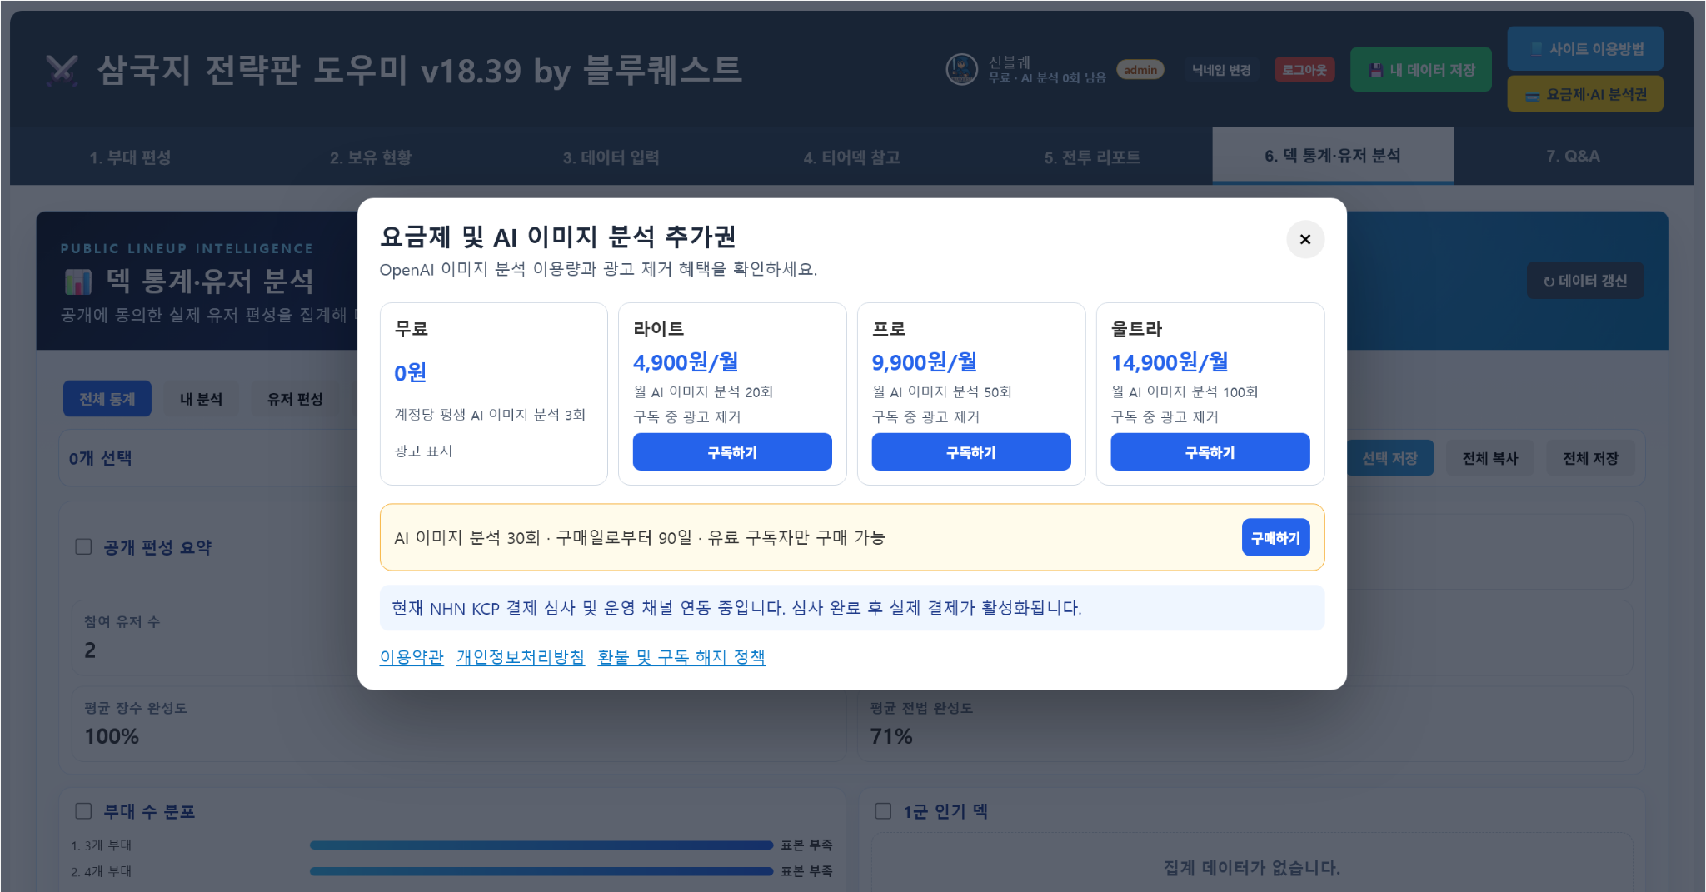Check the 부대 수 분포 checkbox

coord(83,810)
